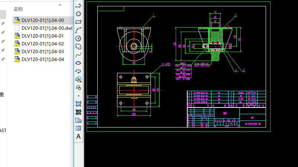
Task: Click the 名称 column header
Action: tap(19, 9)
